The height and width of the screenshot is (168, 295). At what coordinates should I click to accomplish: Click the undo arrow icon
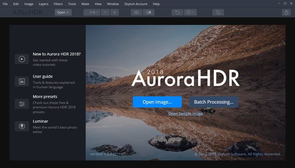[177, 12]
